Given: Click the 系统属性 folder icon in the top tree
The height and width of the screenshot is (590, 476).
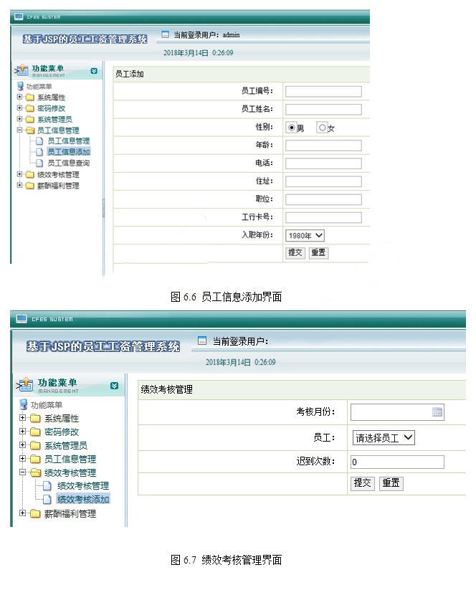Looking at the screenshot, I should (29, 97).
